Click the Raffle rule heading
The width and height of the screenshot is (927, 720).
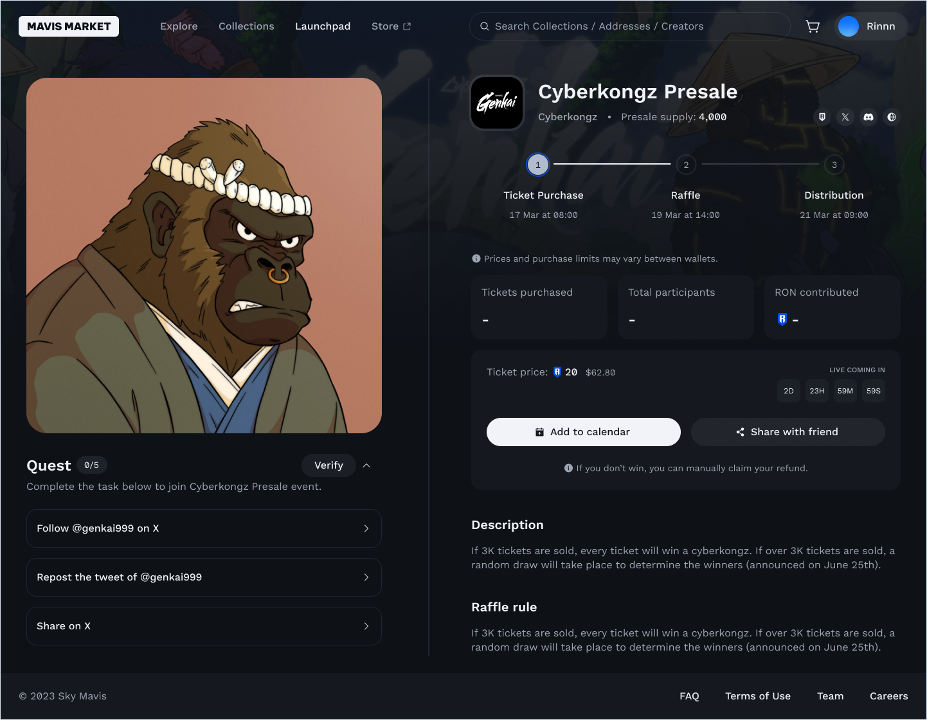(x=504, y=607)
